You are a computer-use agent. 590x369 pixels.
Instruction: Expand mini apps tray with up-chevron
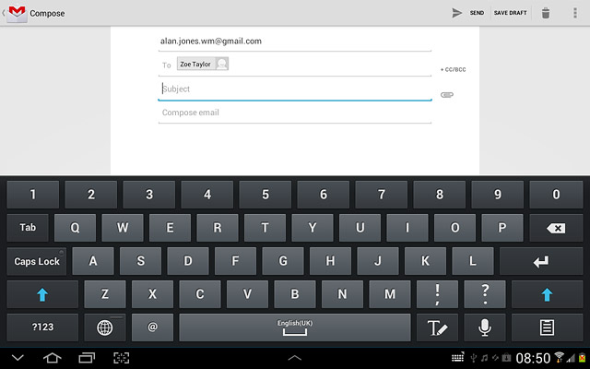(295, 357)
